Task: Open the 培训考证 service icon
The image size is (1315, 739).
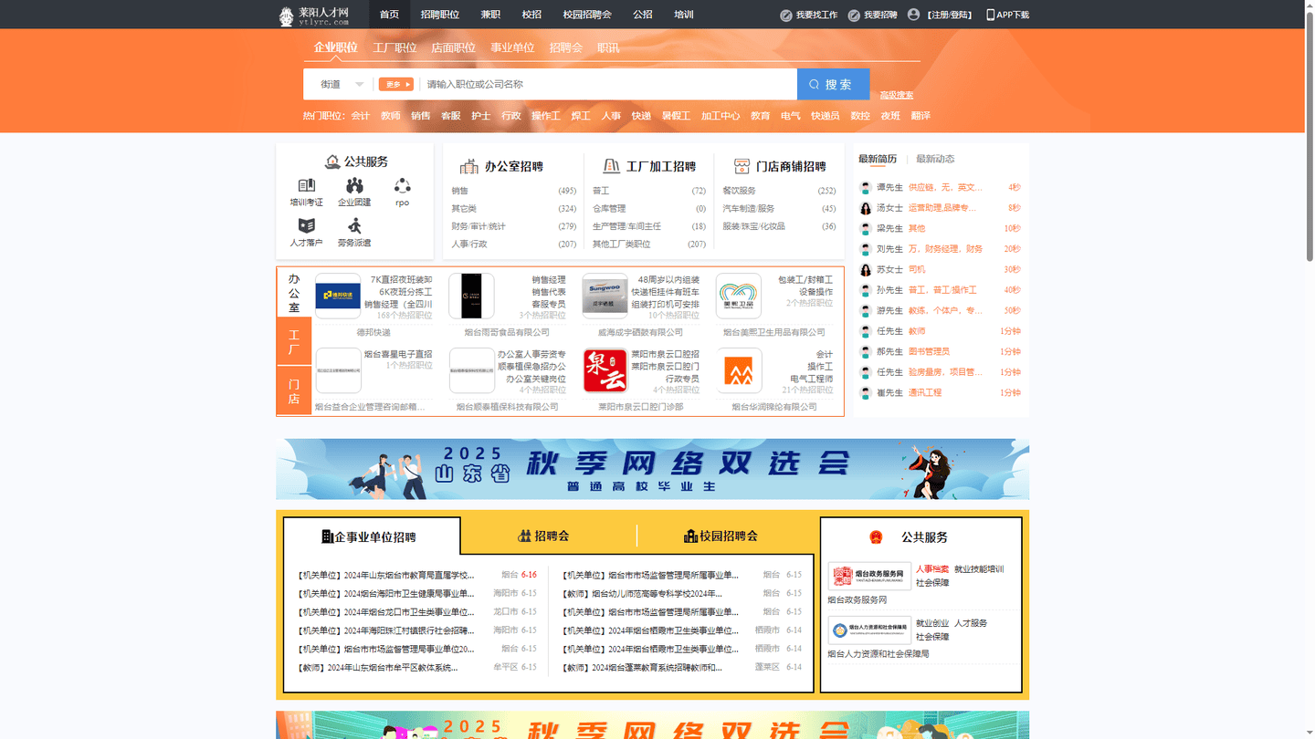Action: tap(307, 186)
